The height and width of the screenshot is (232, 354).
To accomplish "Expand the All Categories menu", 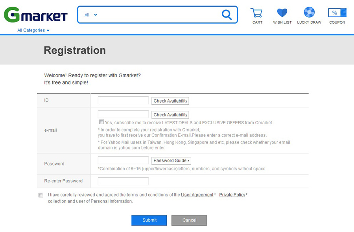I will [x=33, y=30].
